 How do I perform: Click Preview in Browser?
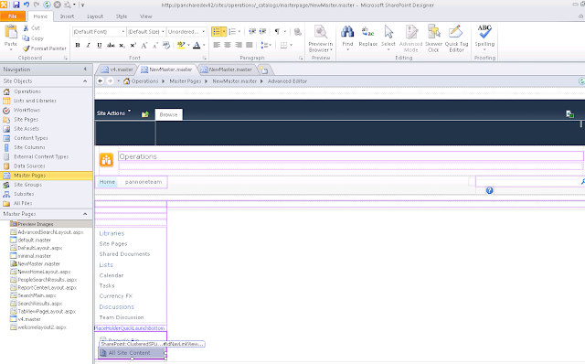tap(321, 38)
